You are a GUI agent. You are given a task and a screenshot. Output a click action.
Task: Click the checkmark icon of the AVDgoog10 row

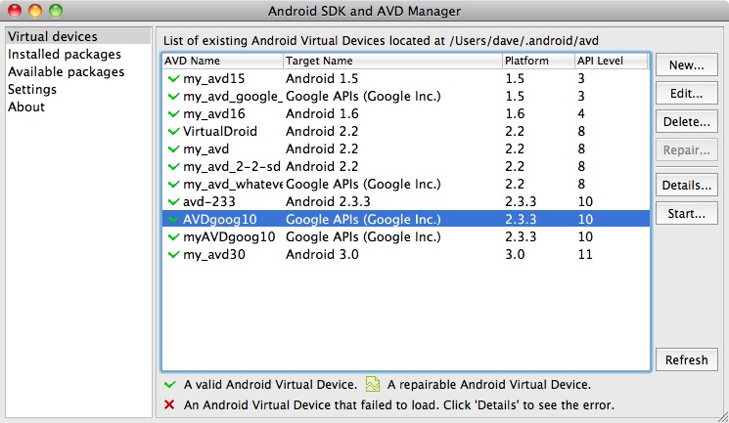(x=173, y=220)
